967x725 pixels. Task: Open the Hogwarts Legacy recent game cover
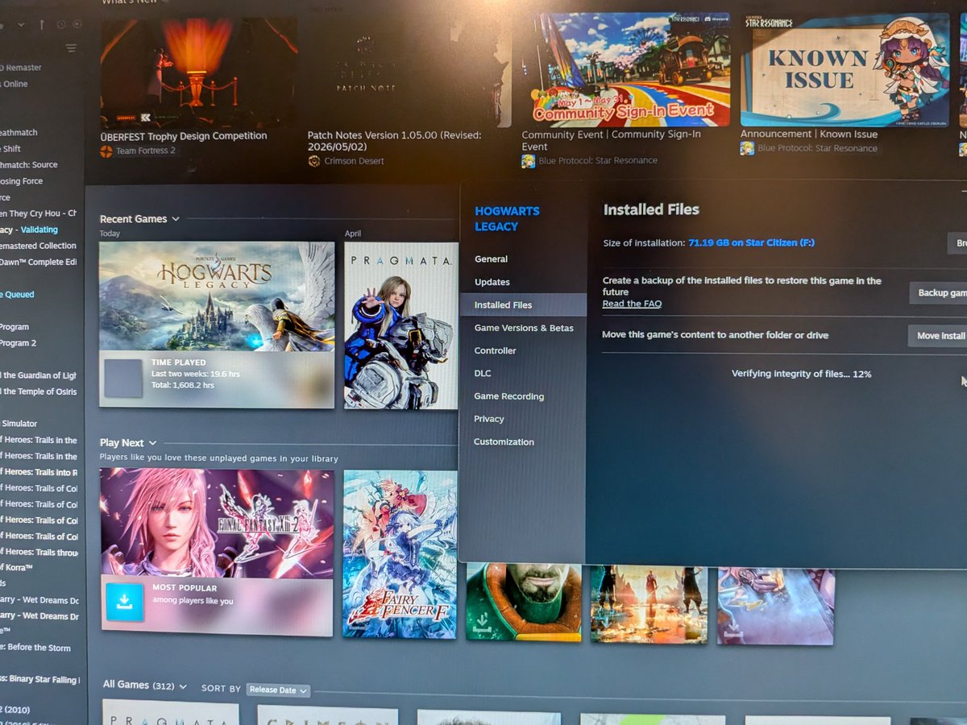pyautogui.click(x=217, y=296)
